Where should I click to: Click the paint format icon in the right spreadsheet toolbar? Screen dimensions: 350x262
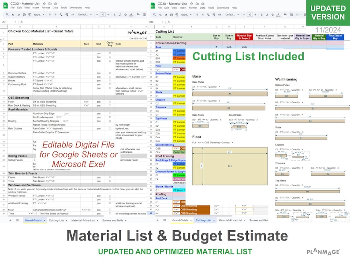177,15
